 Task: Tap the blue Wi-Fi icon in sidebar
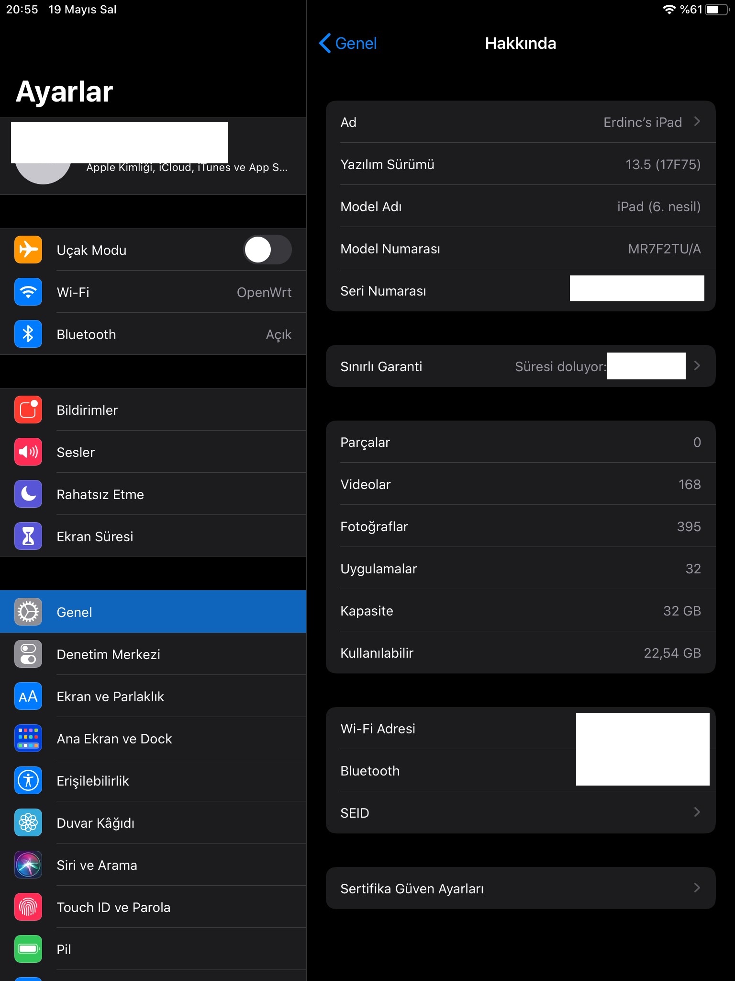pyautogui.click(x=28, y=292)
